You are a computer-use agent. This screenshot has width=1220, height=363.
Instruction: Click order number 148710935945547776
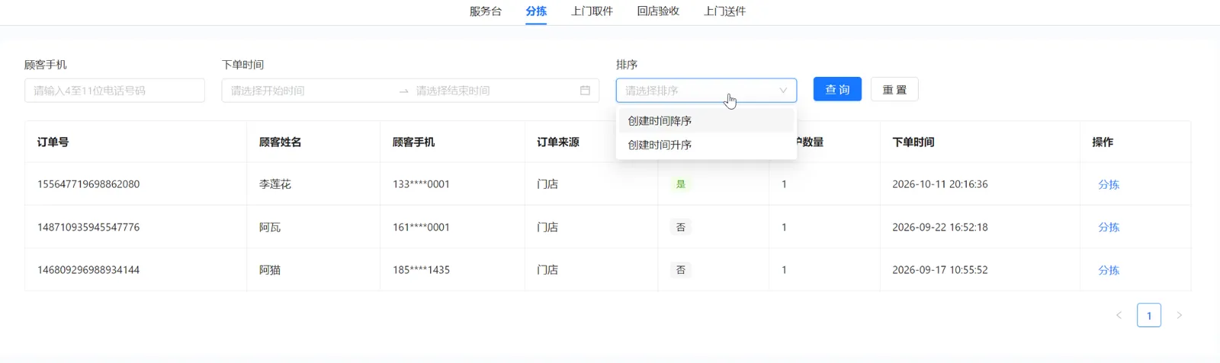(88, 227)
